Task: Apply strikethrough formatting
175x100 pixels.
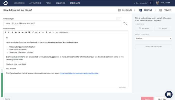Action: pos(12,32)
